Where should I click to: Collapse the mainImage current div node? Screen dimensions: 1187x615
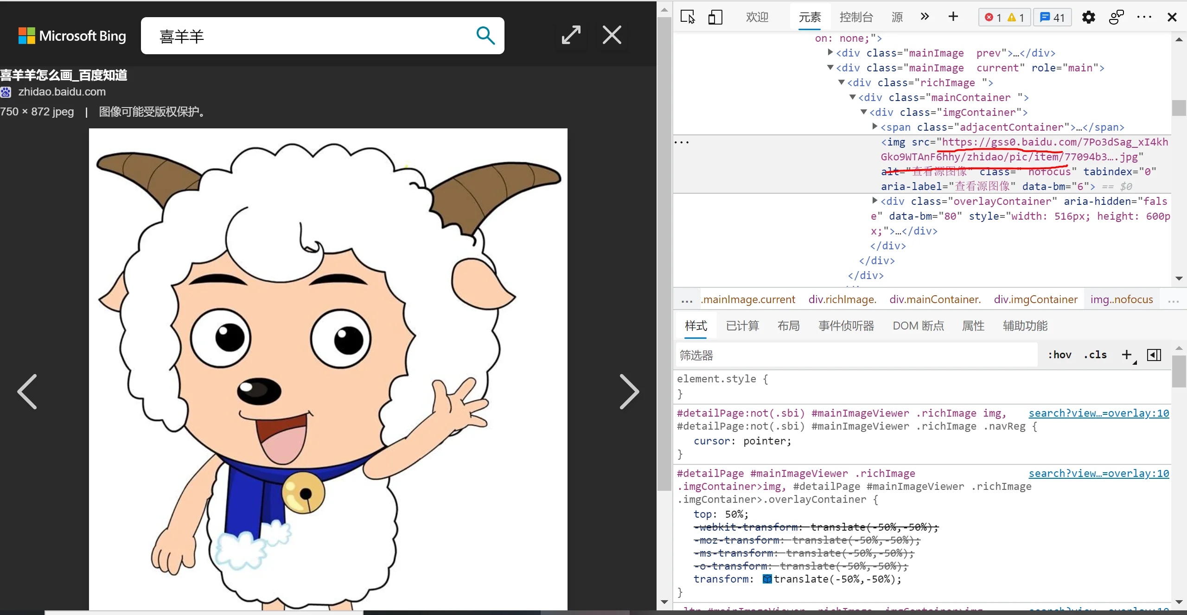click(x=830, y=68)
